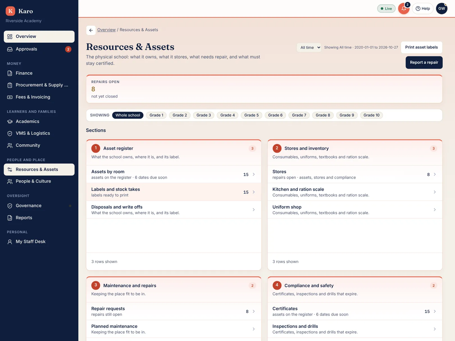Filter by Grade 4 chip
455x341 pixels.
point(228,115)
